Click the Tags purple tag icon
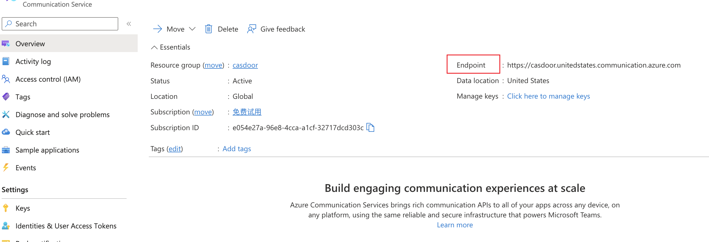This screenshot has width=709, height=242. [x=6, y=97]
